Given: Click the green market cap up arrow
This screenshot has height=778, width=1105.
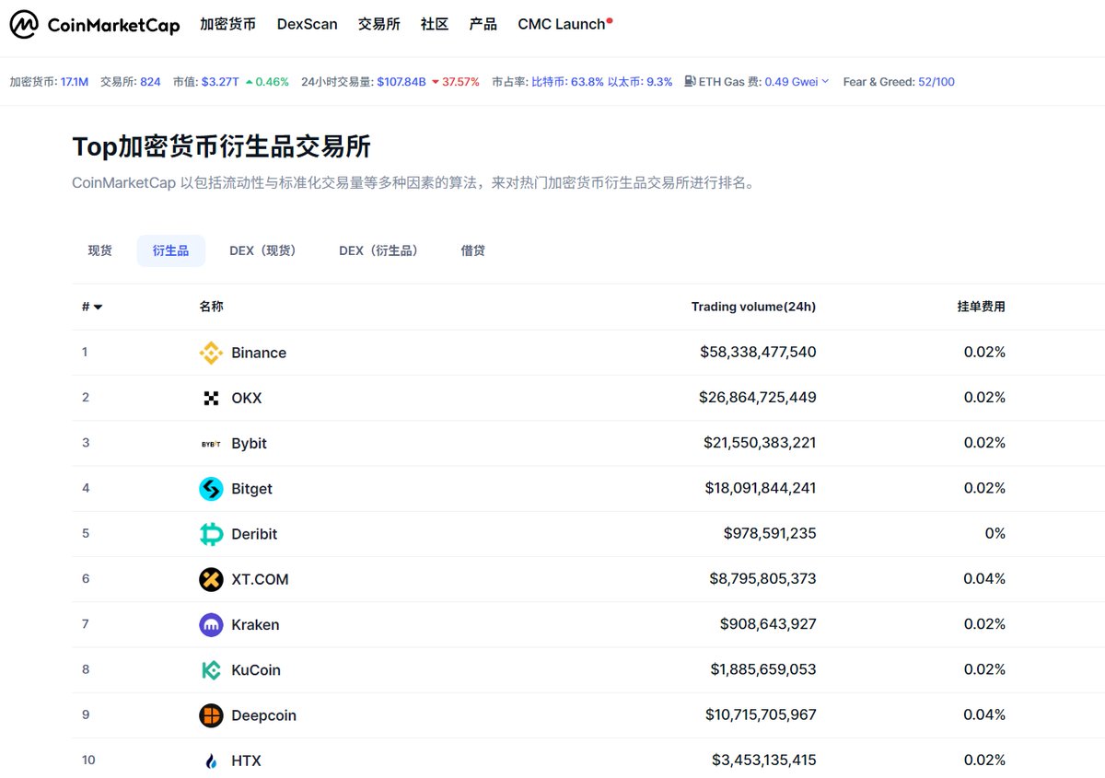Looking at the screenshot, I should pyautogui.click(x=249, y=82).
